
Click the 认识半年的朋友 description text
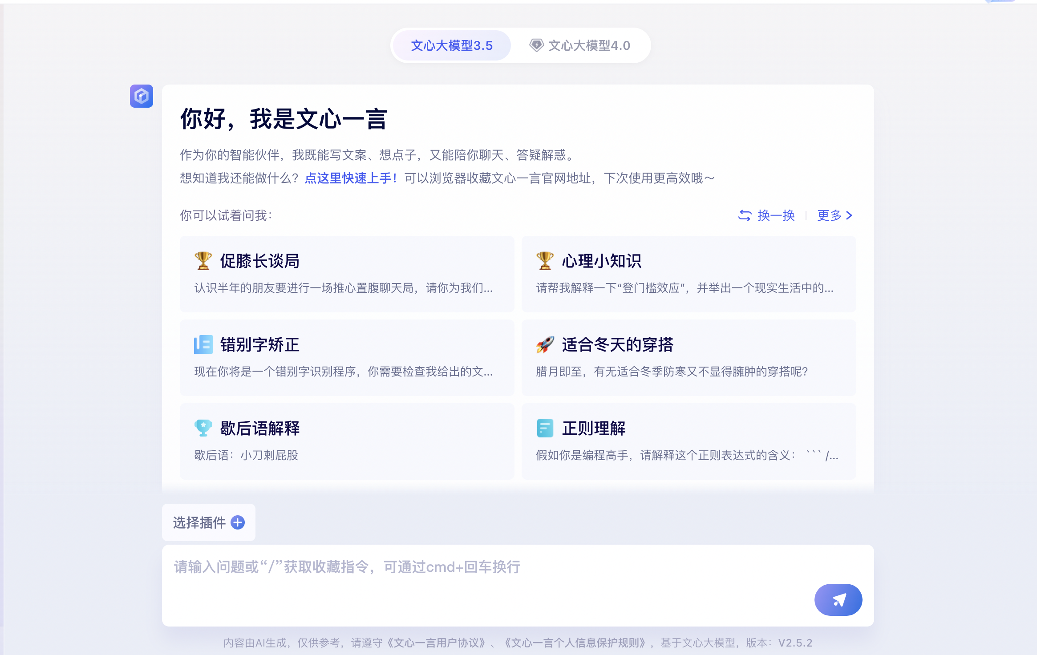344,288
